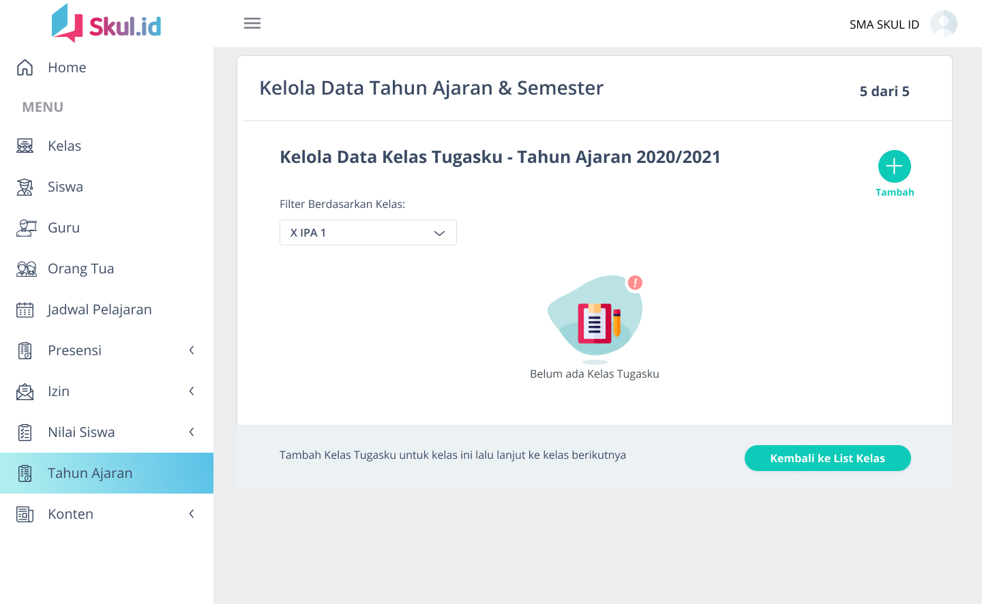Open the user profile avatar
This screenshot has width=982, height=604.
point(943,24)
